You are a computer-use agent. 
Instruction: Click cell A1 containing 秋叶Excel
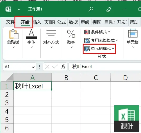pyautogui.click(x=33, y=86)
